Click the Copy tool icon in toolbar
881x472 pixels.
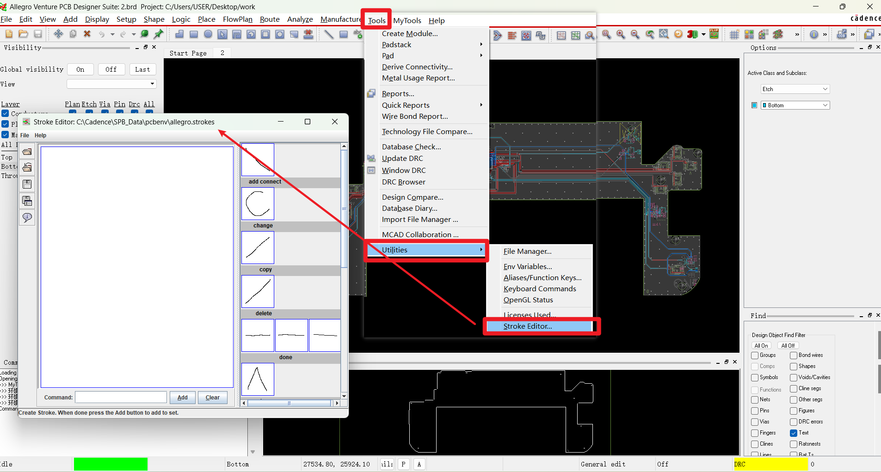(73, 34)
